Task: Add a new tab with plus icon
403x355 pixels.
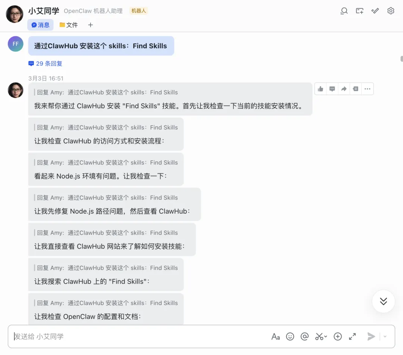Action: [x=90, y=25]
